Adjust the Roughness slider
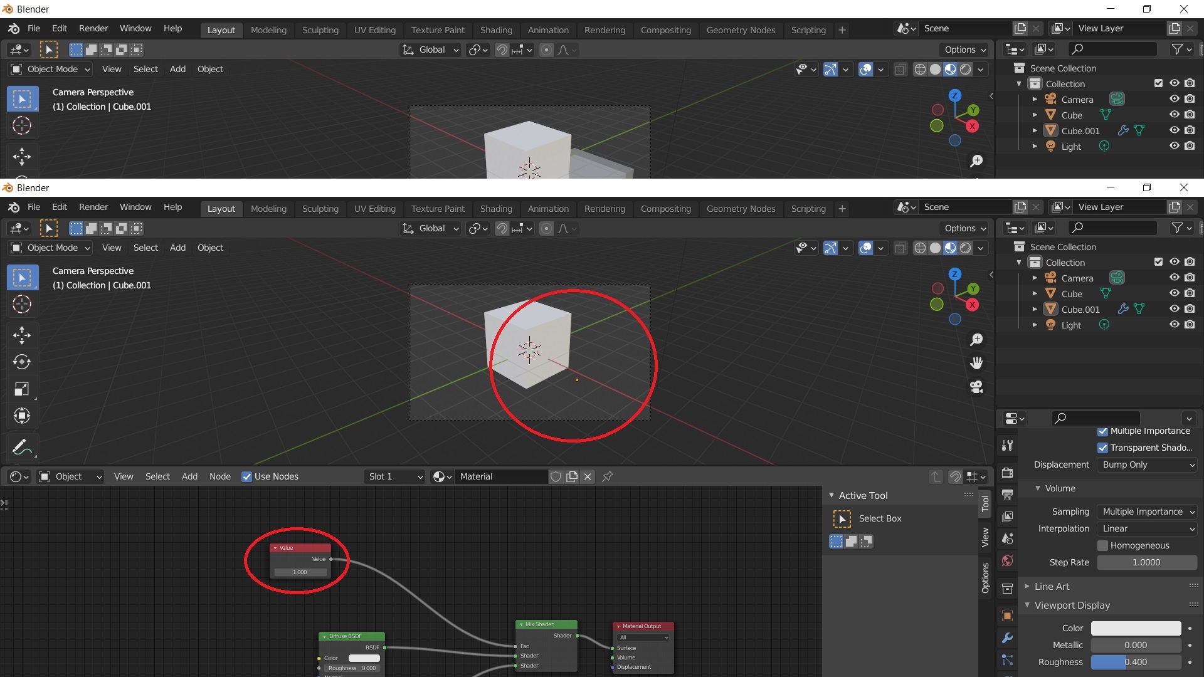Screen dimensions: 1204x677 1136,662
